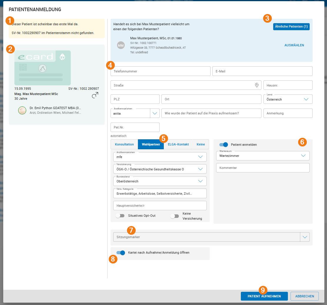Open the Sitzungsmarker dropdown arrow

tap(305, 237)
